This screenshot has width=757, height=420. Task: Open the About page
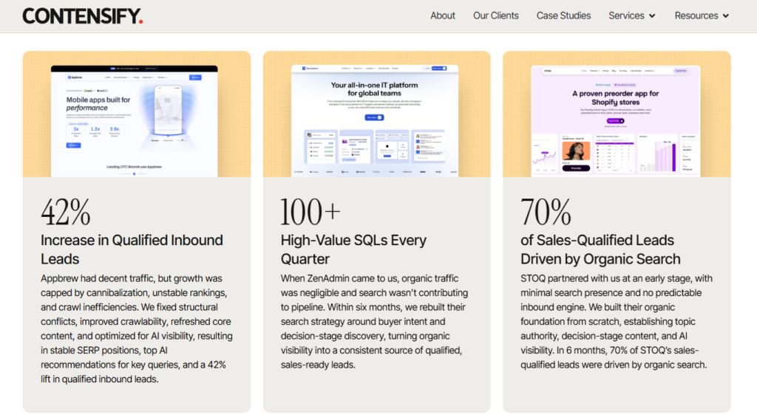point(443,16)
